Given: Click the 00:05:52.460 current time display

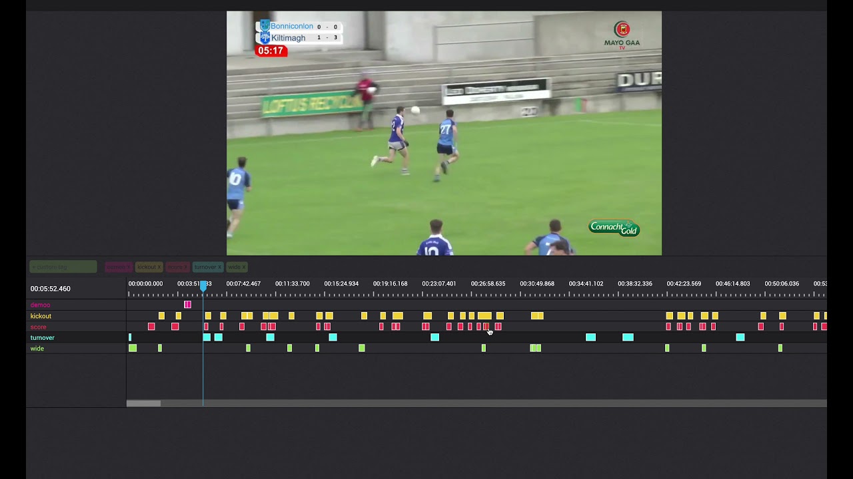Looking at the screenshot, I should (50, 289).
